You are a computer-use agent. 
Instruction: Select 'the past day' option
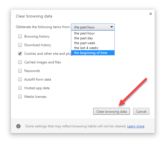[x=93, y=38]
